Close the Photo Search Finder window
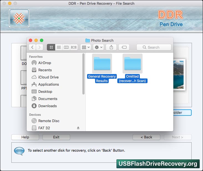This screenshot has width=203, height=171. (x=31, y=40)
